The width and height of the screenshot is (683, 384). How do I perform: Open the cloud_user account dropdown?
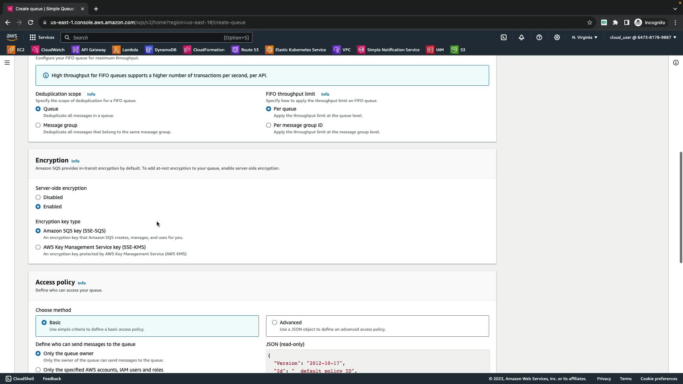click(643, 37)
